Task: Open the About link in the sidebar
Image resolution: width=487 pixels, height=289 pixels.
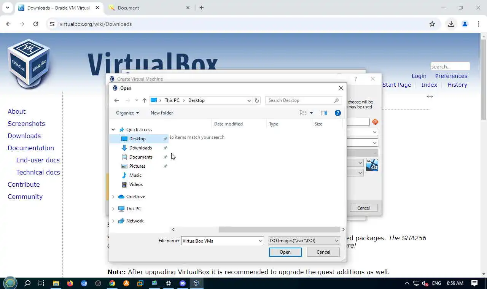Action: click(x=17, y=111)
